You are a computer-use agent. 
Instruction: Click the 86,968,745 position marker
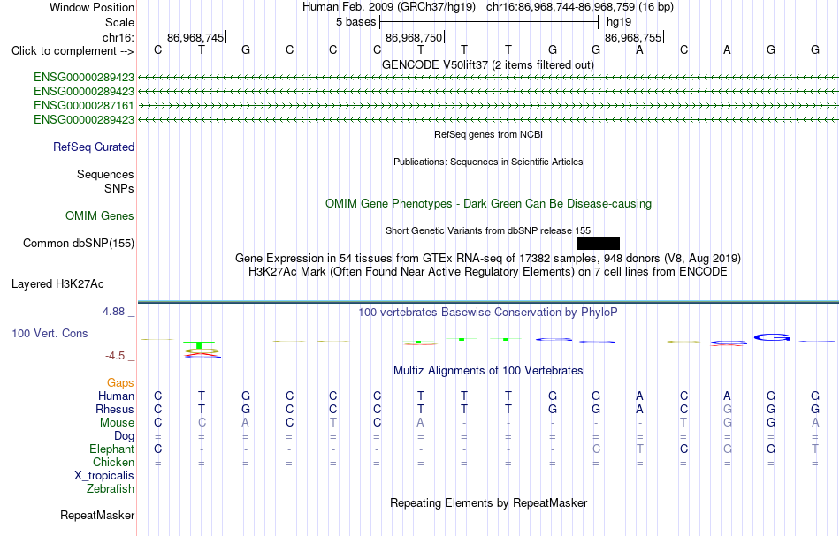(x=196, y=37)
